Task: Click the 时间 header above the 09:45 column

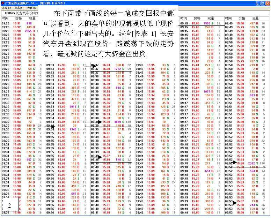Action: click(x=184, y=18)
